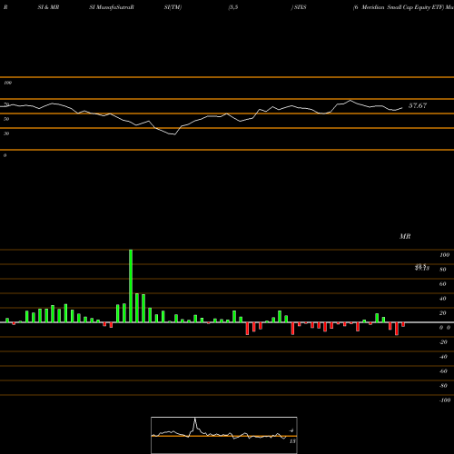Click the (5,5 parameter text in header
Screen dimensions: 454x454
coord(233,7)
